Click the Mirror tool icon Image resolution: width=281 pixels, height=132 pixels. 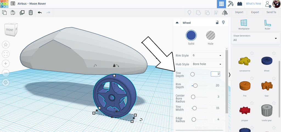[224, 13]
